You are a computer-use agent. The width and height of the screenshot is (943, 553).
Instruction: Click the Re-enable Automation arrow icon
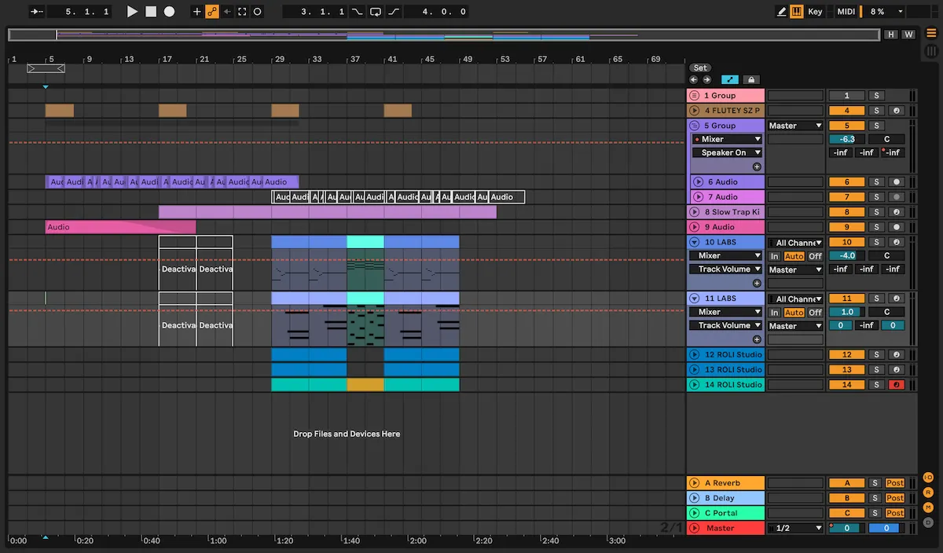tap(227, 12)
